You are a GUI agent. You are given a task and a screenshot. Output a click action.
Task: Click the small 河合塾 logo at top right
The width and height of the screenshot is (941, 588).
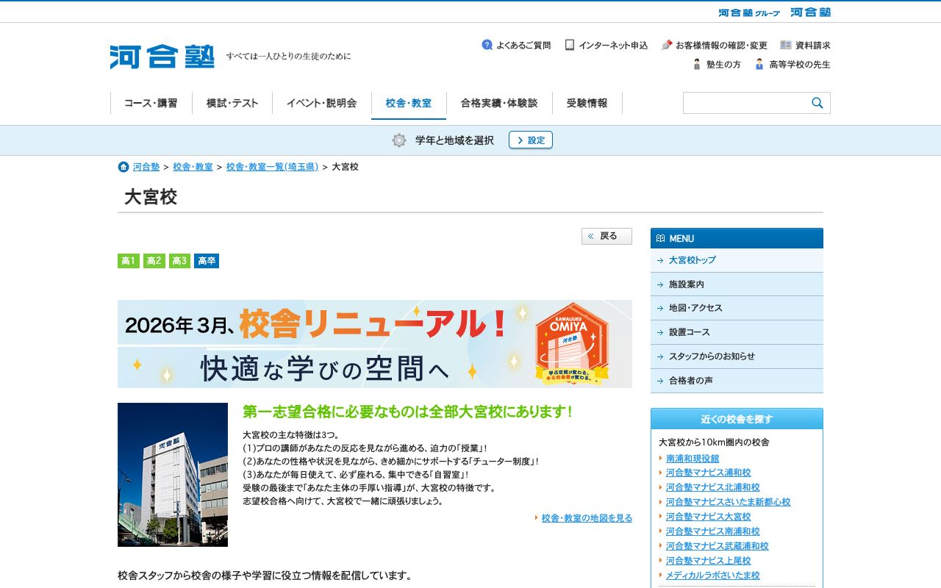click(x=810, y=12)
